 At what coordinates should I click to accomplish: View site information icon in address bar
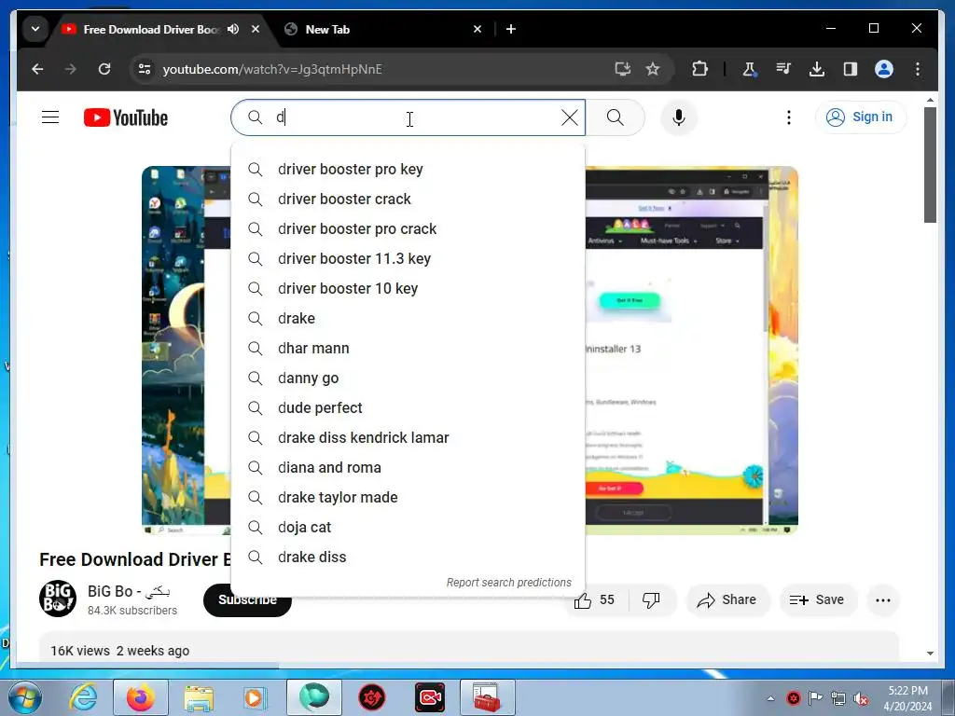point(145,69)
